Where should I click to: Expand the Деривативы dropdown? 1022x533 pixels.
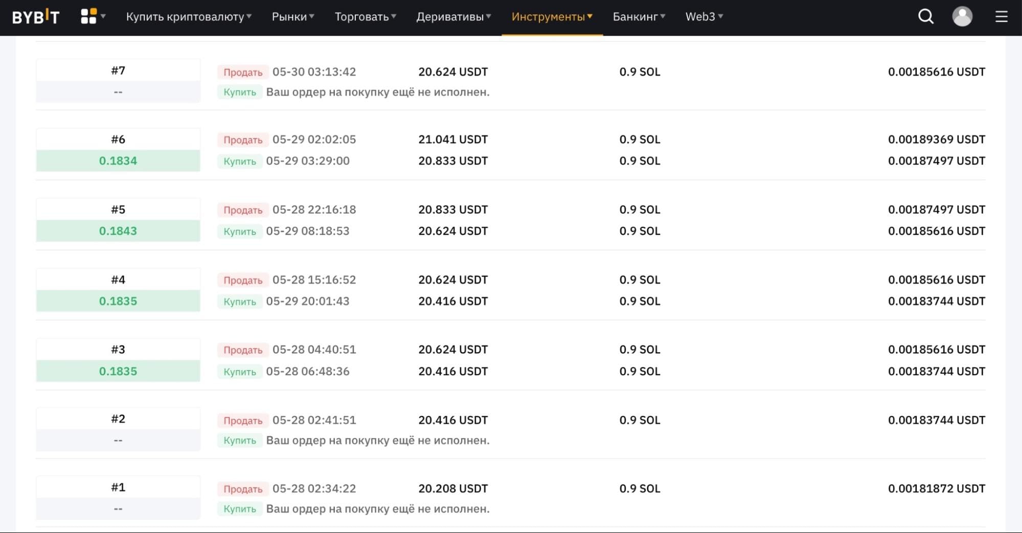point(454,17)
